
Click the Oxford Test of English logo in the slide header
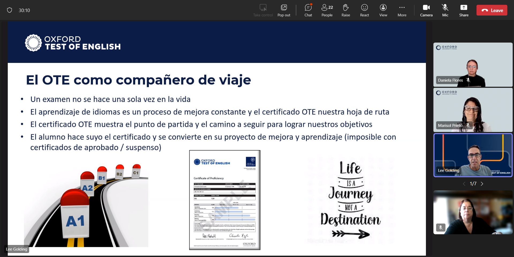pyautogui.click(x=73, y=43)
